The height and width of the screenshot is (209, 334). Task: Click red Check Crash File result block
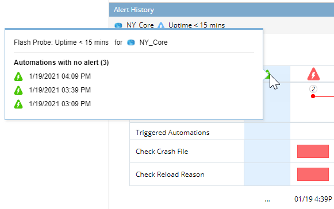[x=313, y=152]
